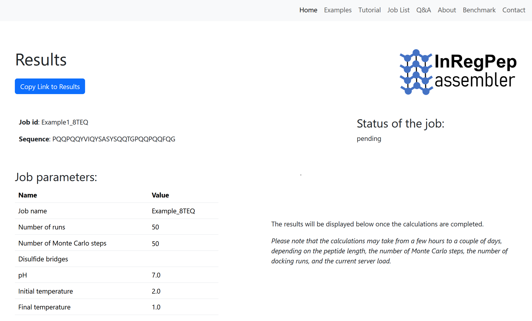
Task: Open the Home nav link
Action: 308,10
